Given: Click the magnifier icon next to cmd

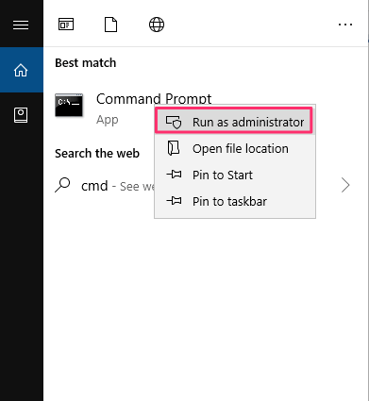Looking at the screenshot, I should pyautogui.click(x=62, y=185).
